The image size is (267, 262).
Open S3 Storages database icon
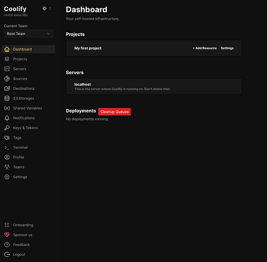[7, 98]
